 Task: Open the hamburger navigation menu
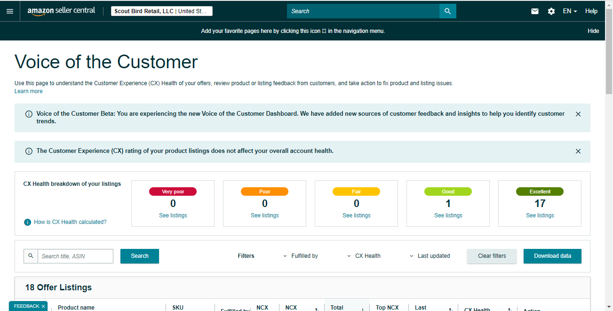10,11
